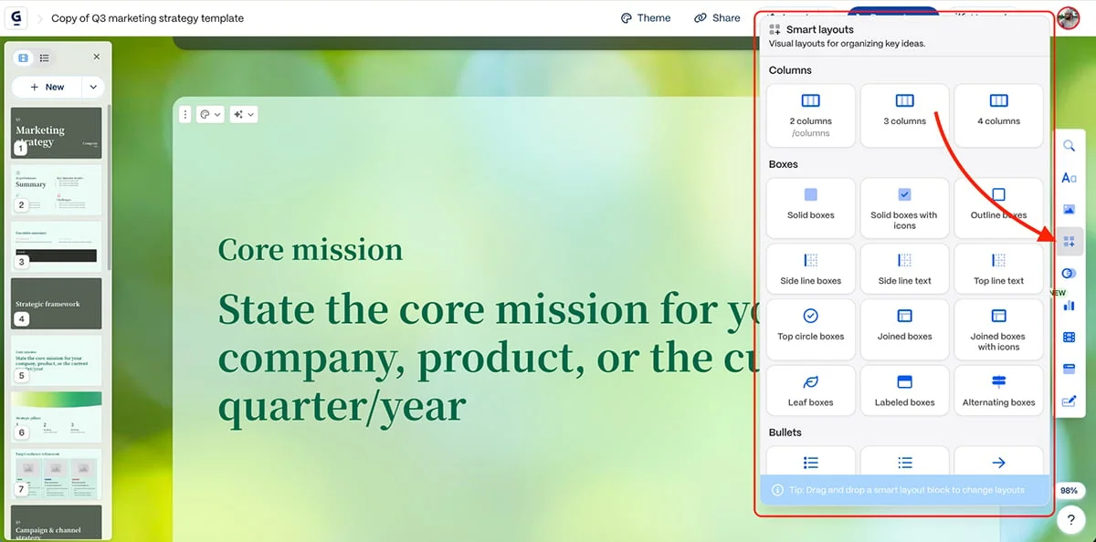Insert Solid boxes layout
The height and width of the screenshot is (542, 1096).
(811, 208)
